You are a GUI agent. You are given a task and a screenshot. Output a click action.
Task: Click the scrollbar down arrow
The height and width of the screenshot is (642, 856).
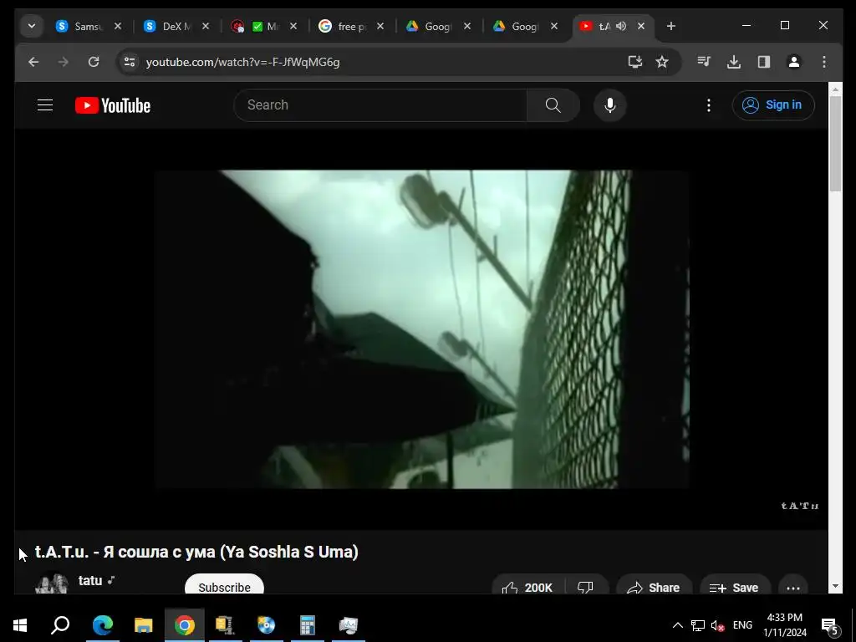[x=835, y=586]
